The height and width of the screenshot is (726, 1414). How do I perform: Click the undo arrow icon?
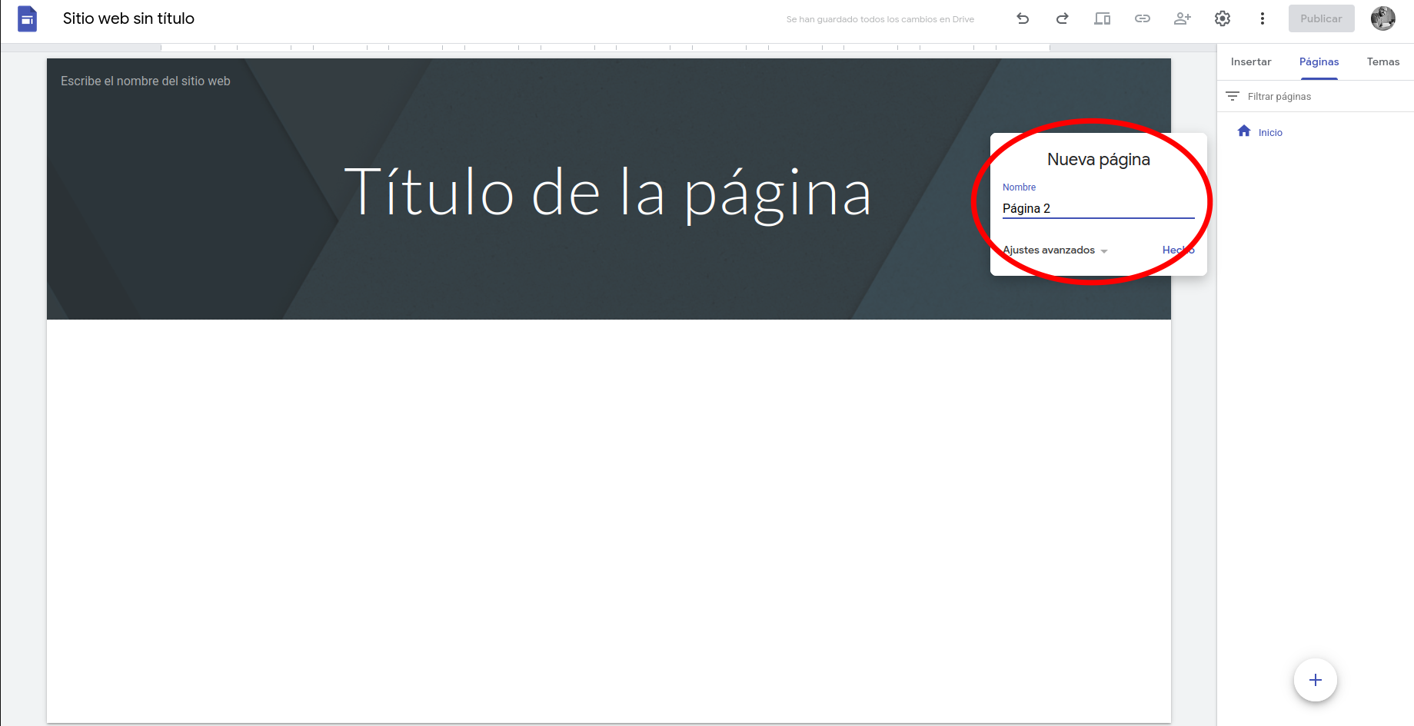pos(1023,18)
